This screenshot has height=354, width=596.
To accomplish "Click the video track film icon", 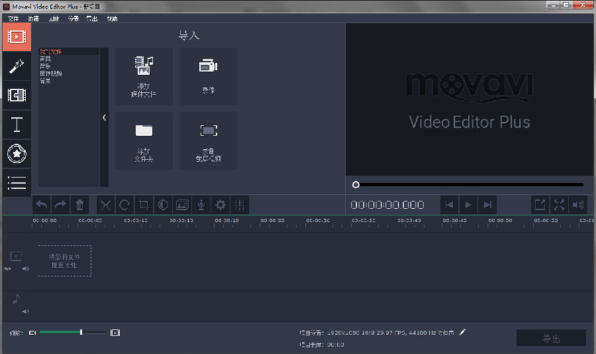I will [x=17, y=257].
